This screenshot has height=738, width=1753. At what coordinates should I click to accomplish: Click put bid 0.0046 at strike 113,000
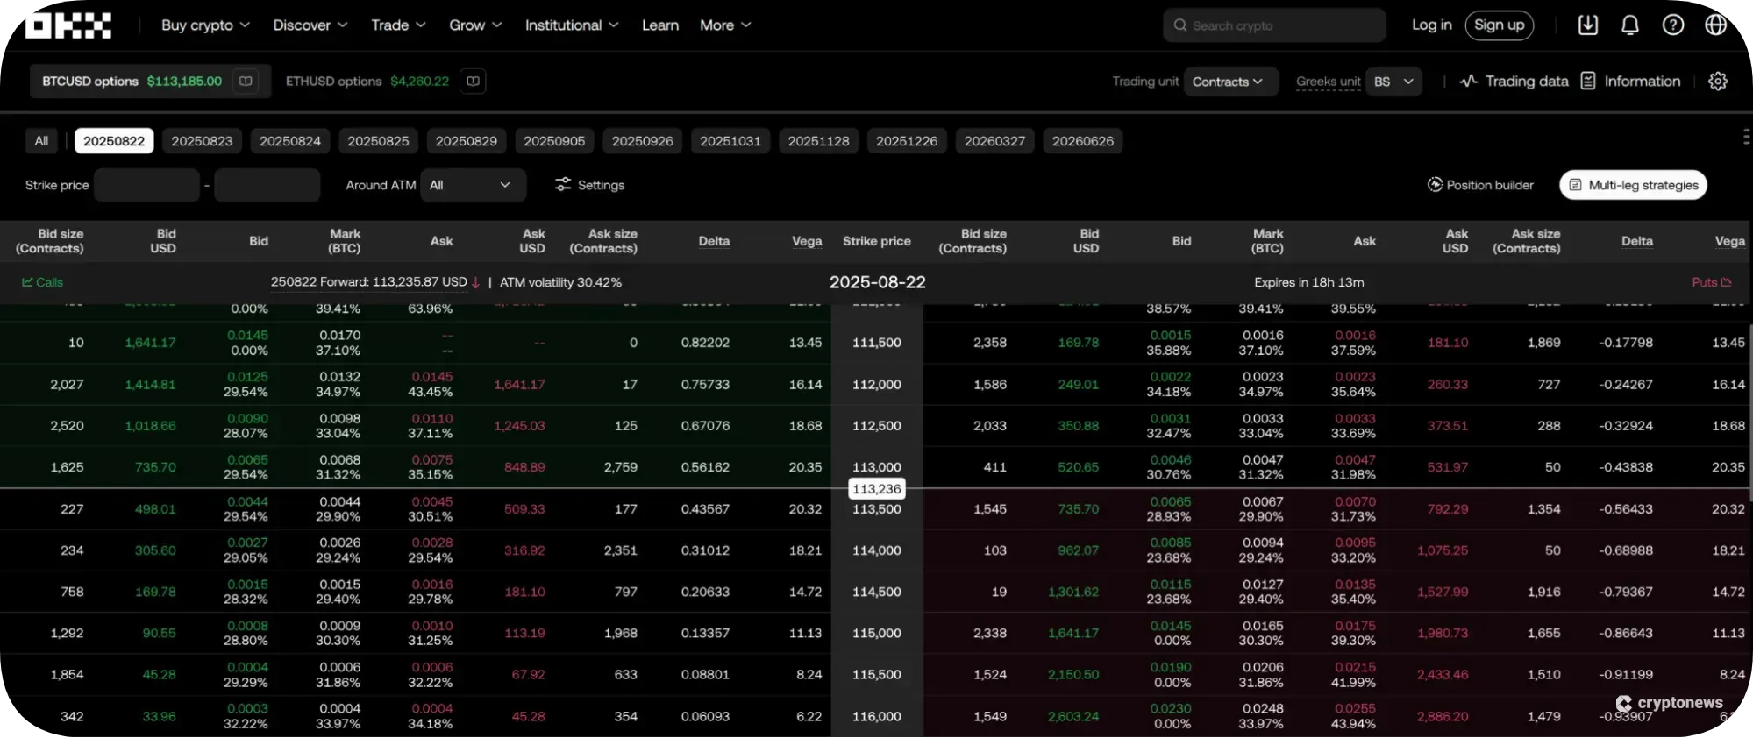tap(1171, 460)
